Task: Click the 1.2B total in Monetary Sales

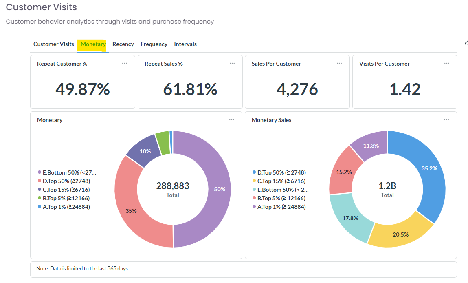Action: coord(387,186)
